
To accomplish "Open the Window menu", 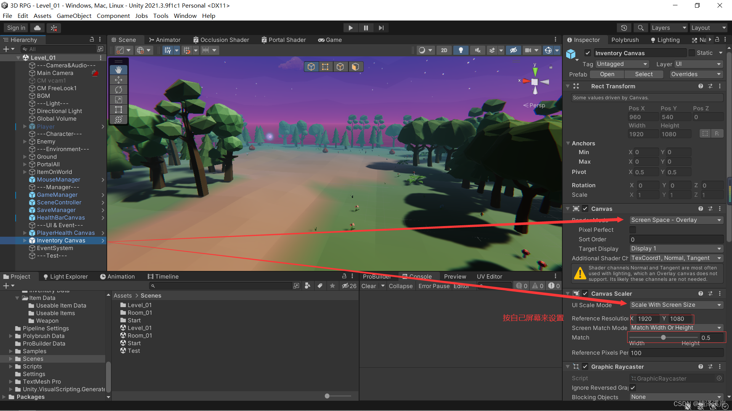I will [185, 16].
